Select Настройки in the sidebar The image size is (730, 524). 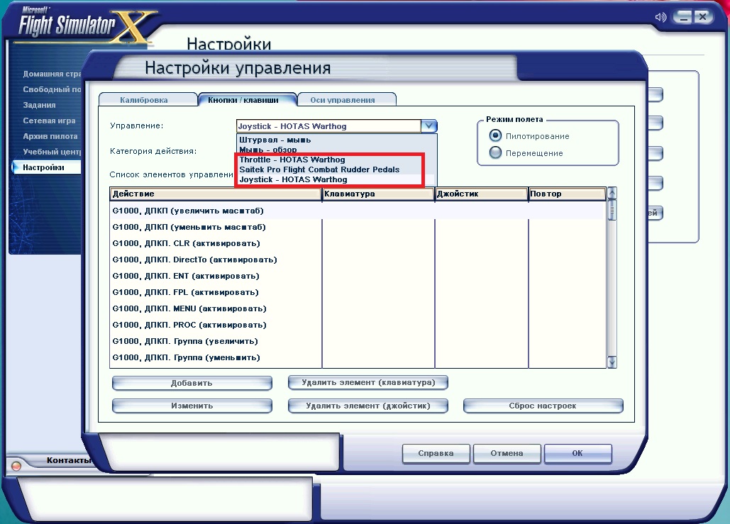point(45,167)
